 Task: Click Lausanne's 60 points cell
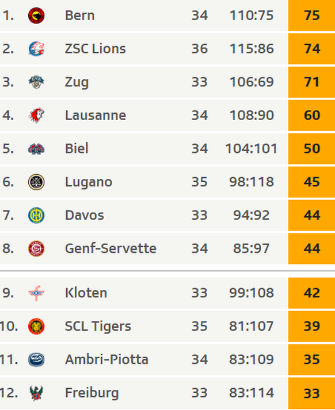312,116
